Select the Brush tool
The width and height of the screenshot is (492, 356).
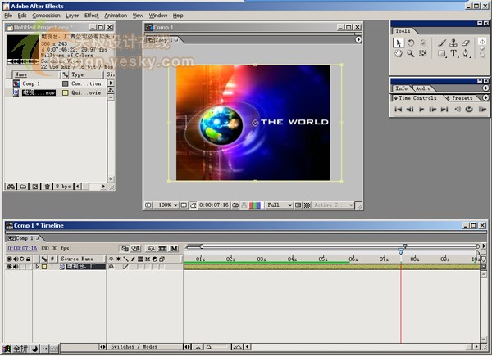tap(442, 43)
